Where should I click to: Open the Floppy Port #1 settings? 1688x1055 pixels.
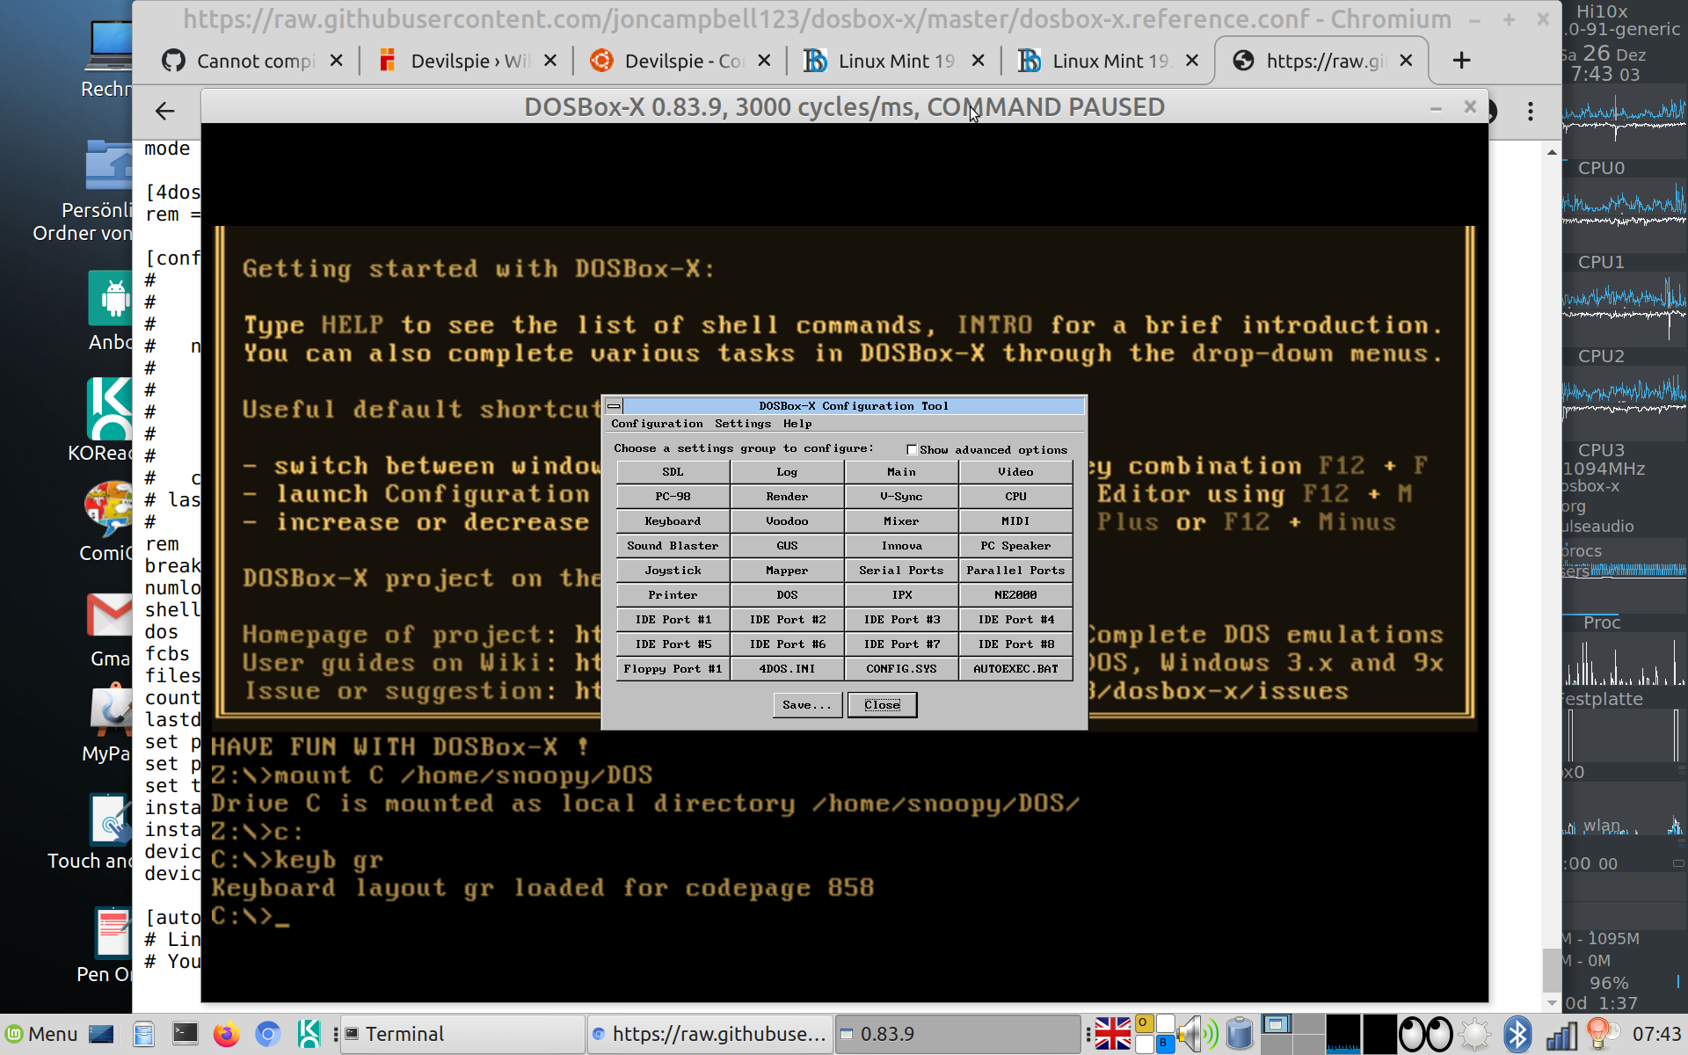673,669
